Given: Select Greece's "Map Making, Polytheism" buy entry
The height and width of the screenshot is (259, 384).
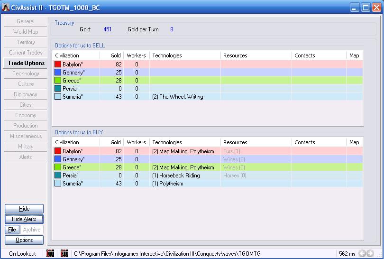Looking at the screenshot, I should click(183, 167).
